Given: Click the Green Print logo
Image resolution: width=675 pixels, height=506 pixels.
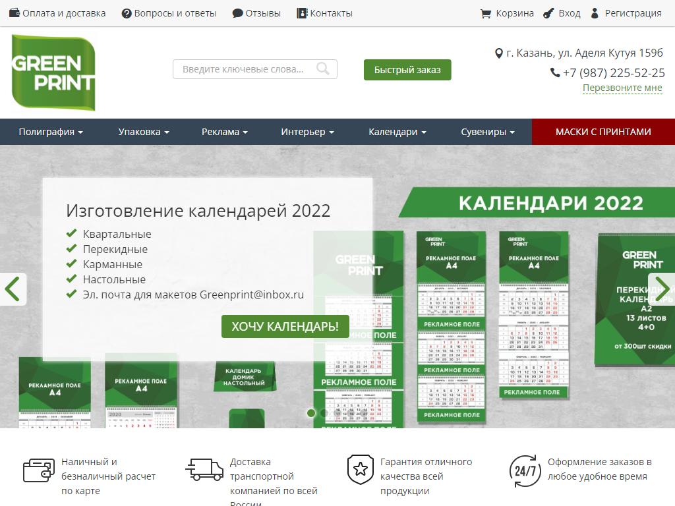Looking at the screenshot, I should (53, 72).
